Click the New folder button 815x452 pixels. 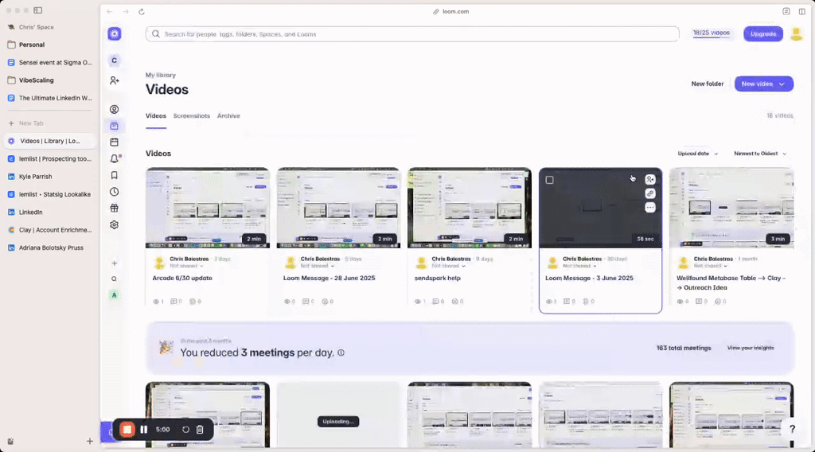pyautogui.click(x=708, y=84)
